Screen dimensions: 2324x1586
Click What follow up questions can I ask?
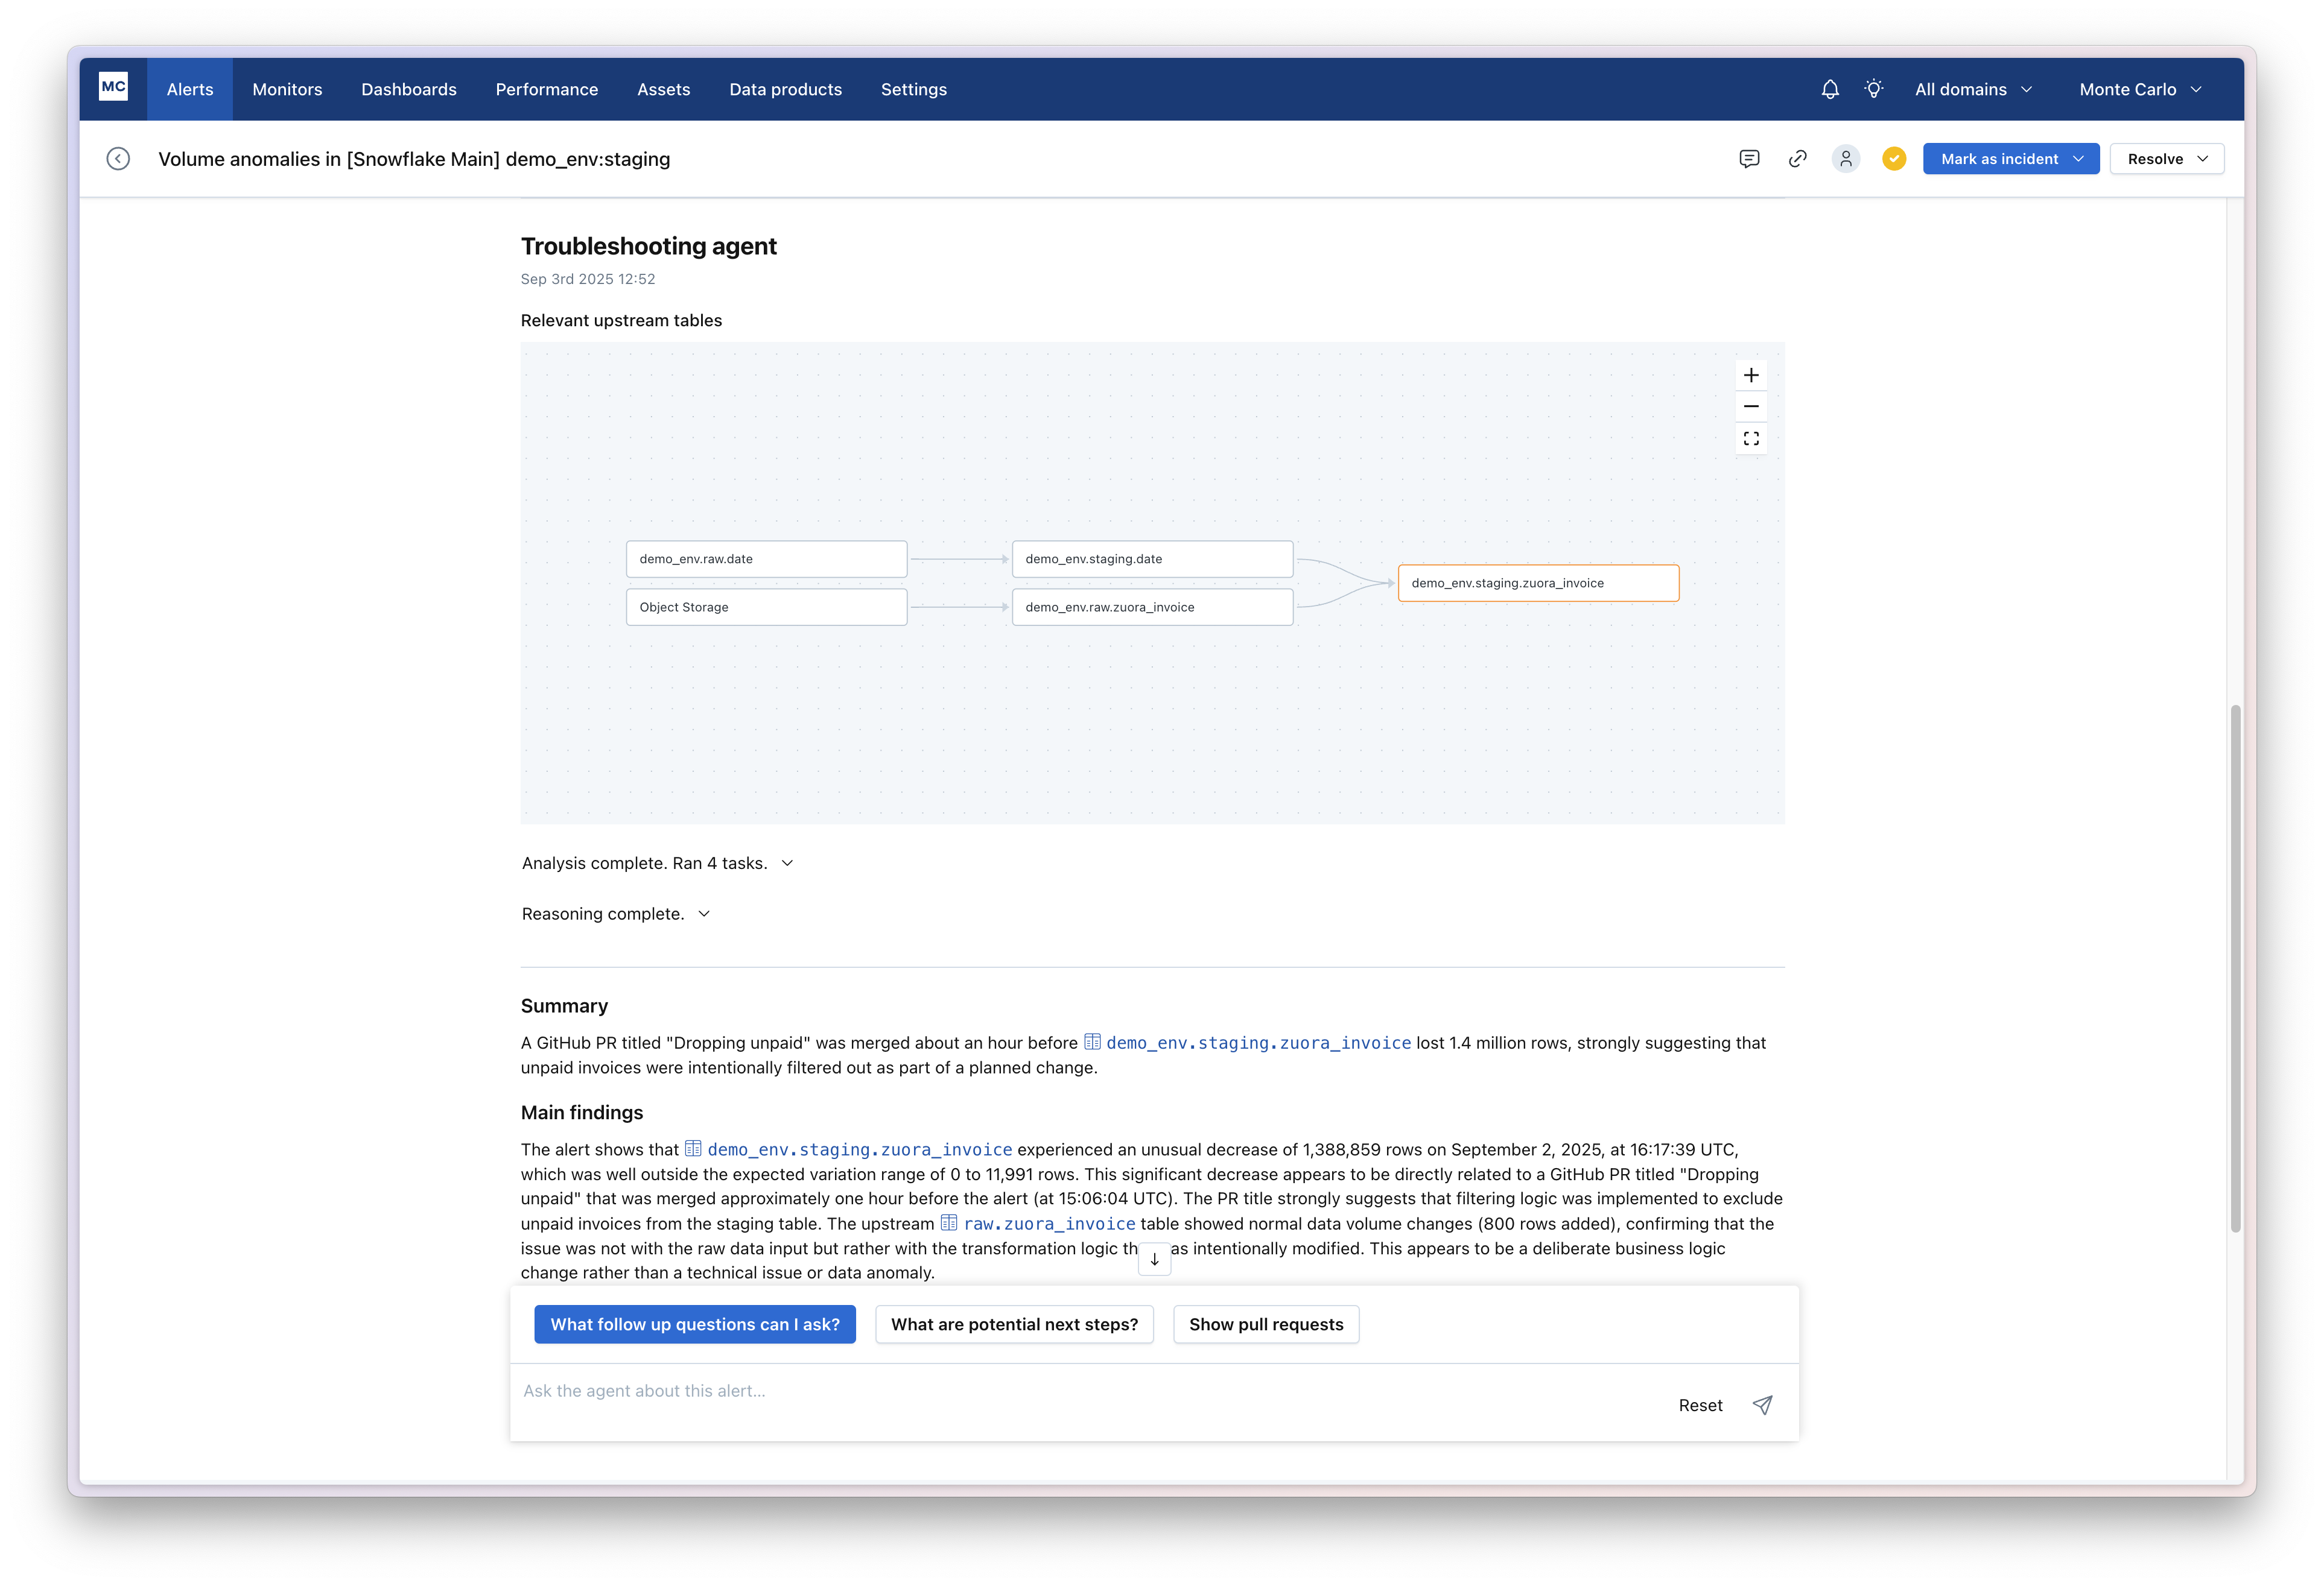[694, 1323]
